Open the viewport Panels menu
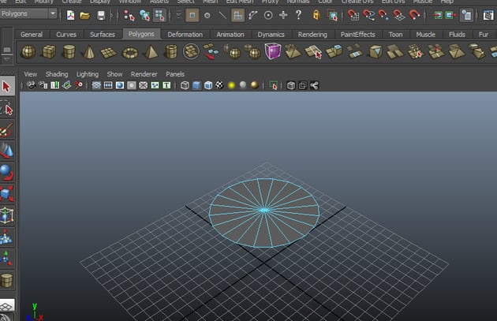Image resolution: width=497 pixels, height=321 pixels. tap(175, 74)
